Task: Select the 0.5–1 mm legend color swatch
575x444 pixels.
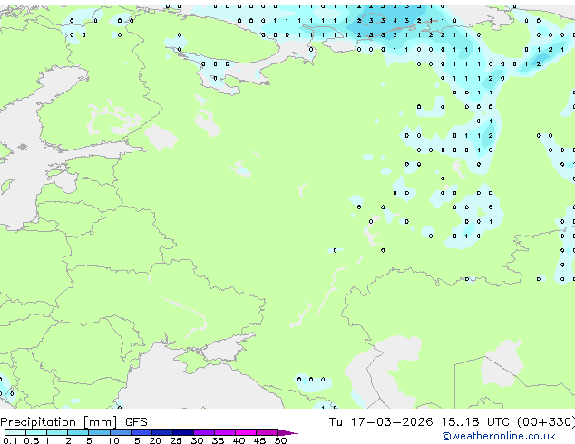Action: pos(36,432)
